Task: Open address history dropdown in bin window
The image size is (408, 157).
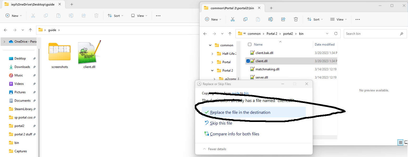Action: tap(327, 34)
